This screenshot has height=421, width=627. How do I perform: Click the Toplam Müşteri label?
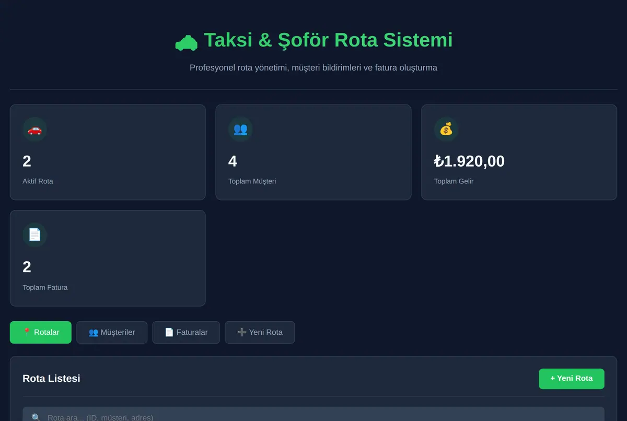tap(252, 181)
